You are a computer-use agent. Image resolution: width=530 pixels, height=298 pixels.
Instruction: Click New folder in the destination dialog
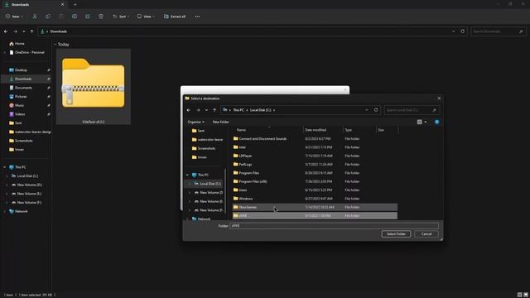click(x=221, y=122)
